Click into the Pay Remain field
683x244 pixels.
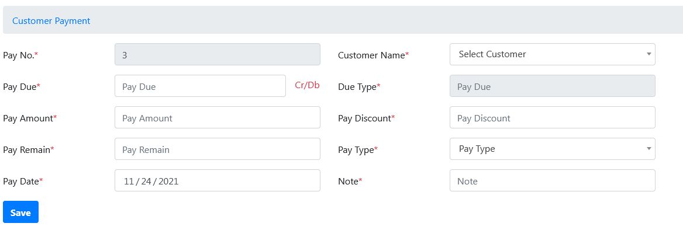click(x=217, y=149)
